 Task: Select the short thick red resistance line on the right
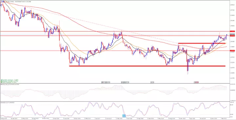202,43
